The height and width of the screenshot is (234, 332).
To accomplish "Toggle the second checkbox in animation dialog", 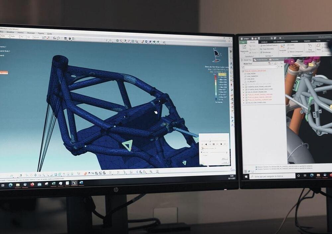I will tap(201, 152).
